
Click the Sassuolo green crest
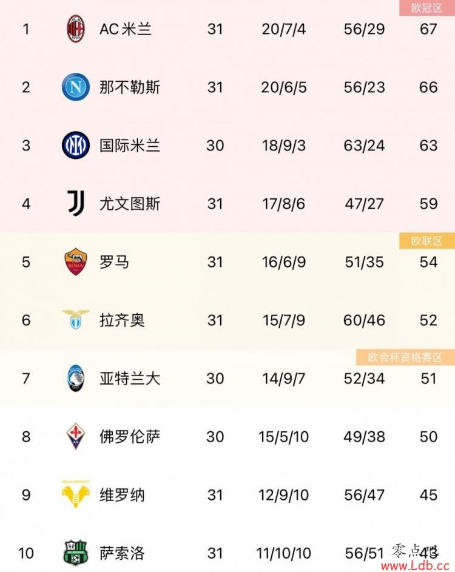(x=75, y=553)
